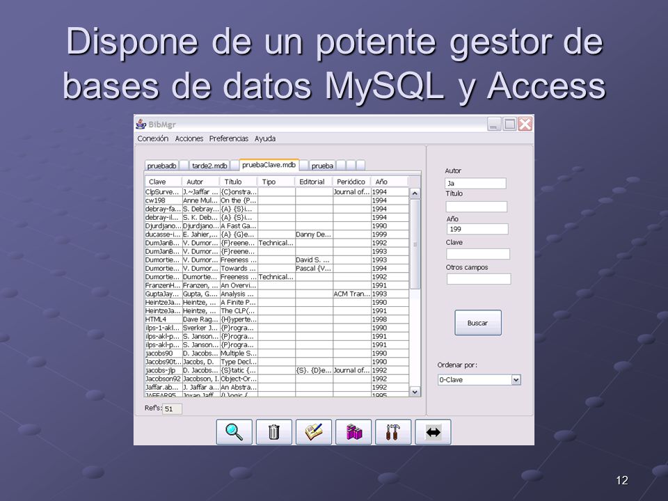Screen dimensions: 668x501
Task: Open the Ayuda menu
Action: tap(265, 138)
